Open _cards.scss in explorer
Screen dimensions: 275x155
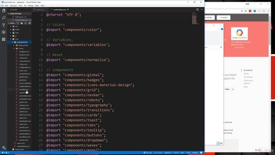coord(23,58)
